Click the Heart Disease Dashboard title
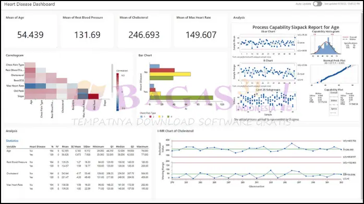Viewport: 364px width, 204px height. click(30, 4)
